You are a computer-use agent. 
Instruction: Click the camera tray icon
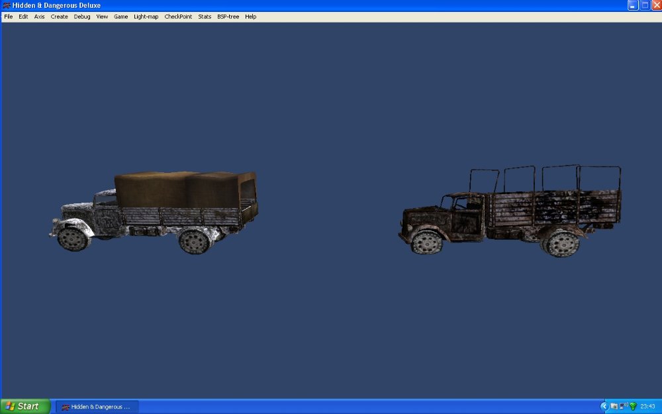(614, 407)
